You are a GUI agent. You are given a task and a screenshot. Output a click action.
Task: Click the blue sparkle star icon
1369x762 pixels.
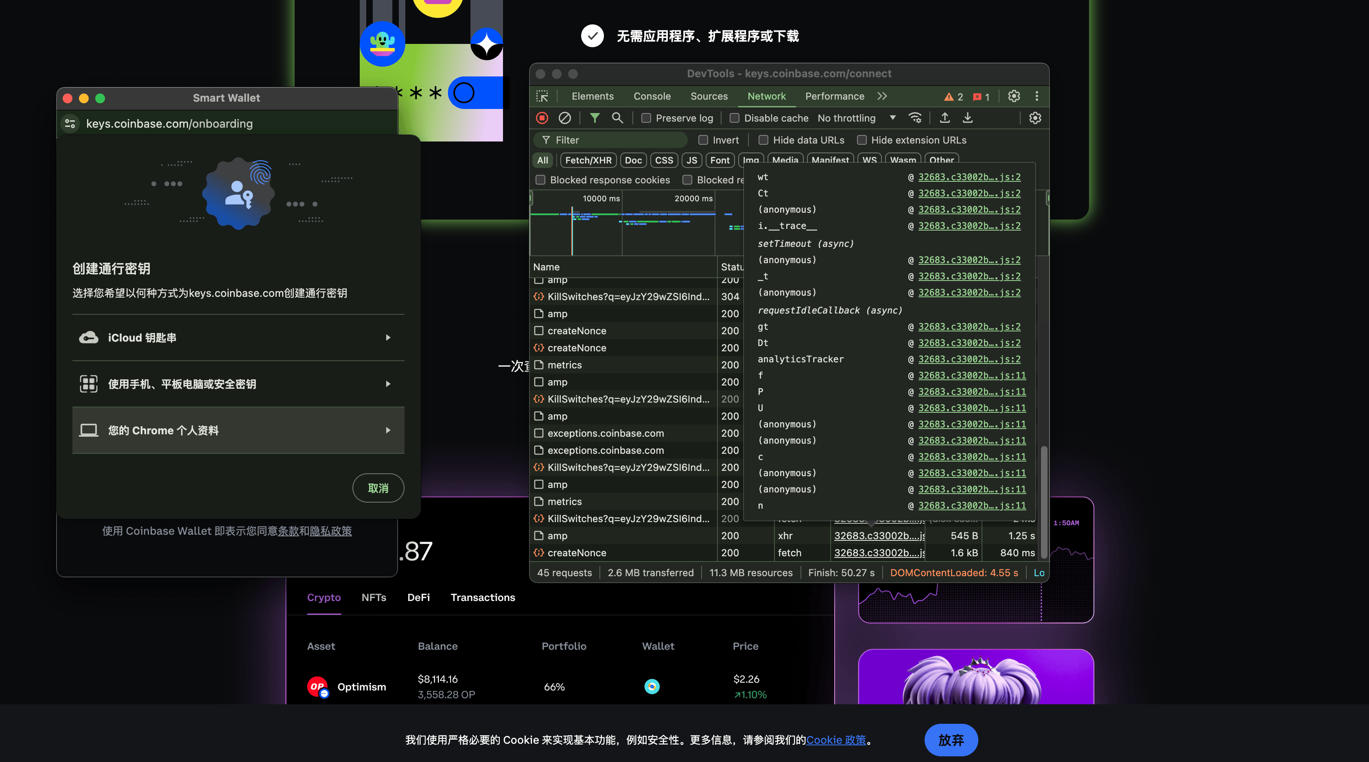(x=486, y=44)
